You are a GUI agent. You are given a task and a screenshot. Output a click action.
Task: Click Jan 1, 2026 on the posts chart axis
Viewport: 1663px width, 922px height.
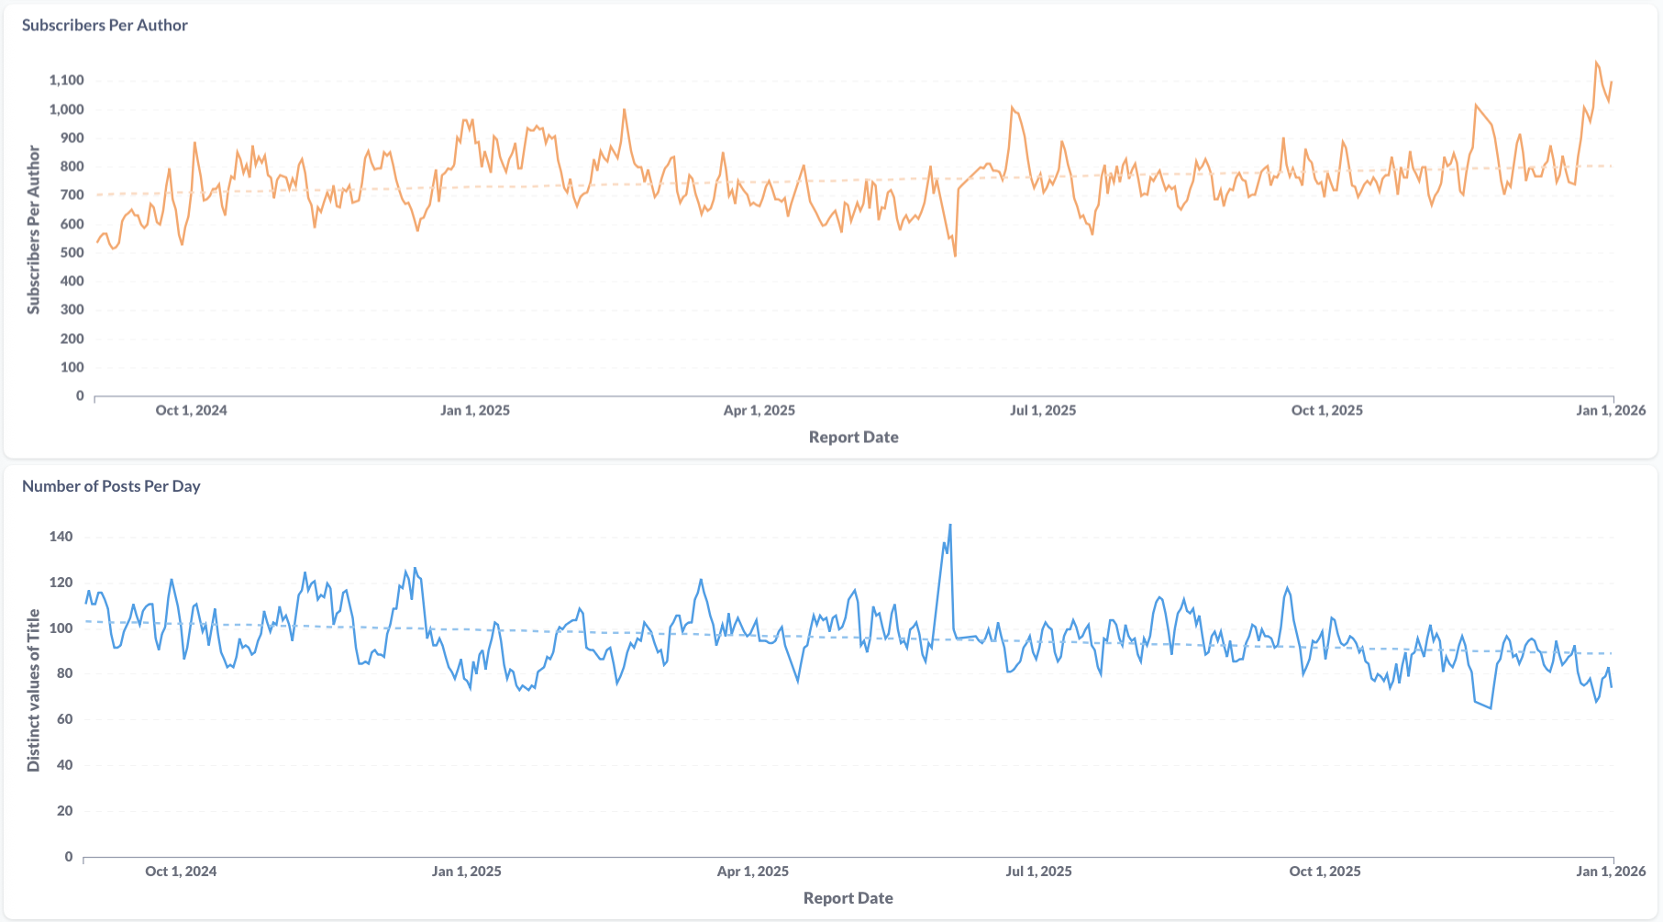[x=1611, y=872]
